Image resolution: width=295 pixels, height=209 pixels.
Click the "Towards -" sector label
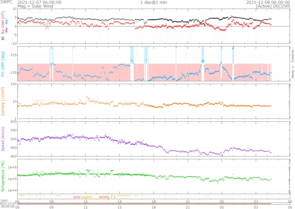(293, 55)
